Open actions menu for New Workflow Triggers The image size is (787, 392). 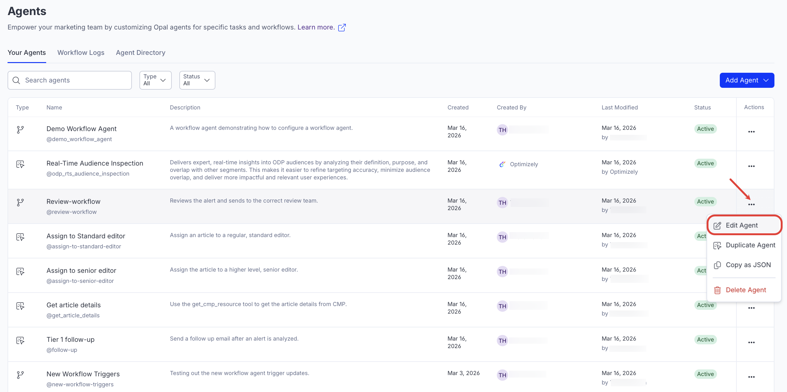click(751, 377)
